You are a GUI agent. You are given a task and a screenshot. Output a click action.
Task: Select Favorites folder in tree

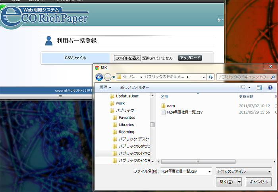click(x=124, y=118)
